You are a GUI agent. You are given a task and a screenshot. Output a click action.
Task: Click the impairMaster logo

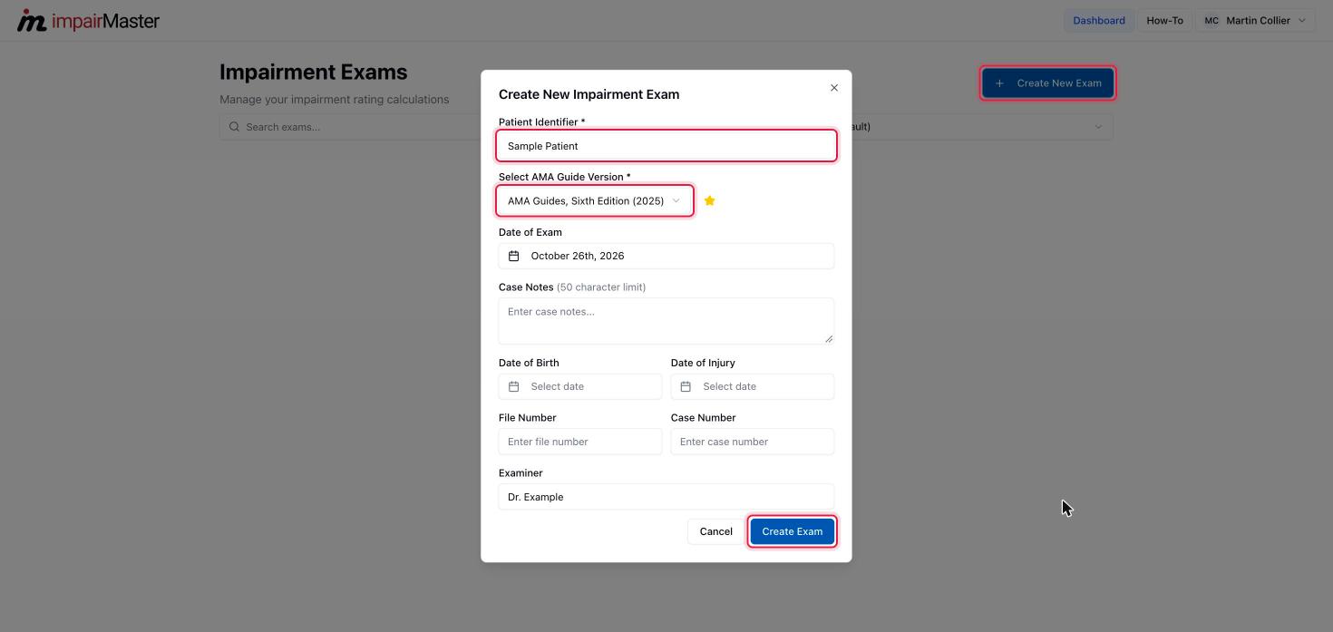(88, 20)
